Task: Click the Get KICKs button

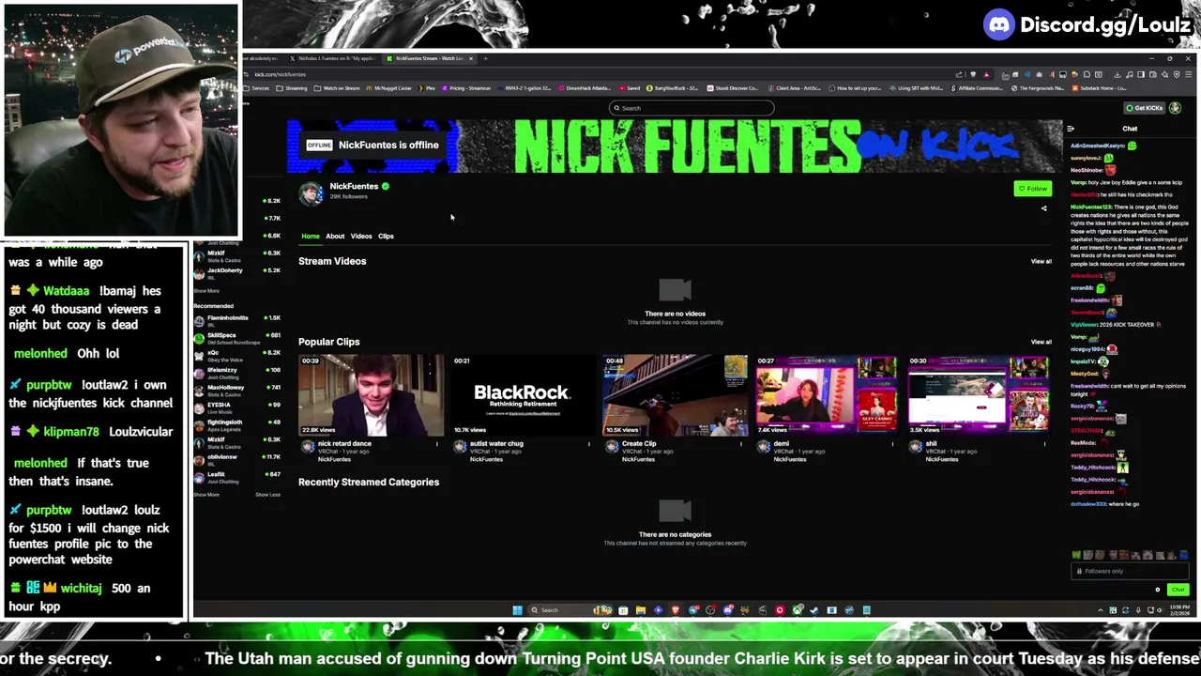Action: tap(1145, 108)
